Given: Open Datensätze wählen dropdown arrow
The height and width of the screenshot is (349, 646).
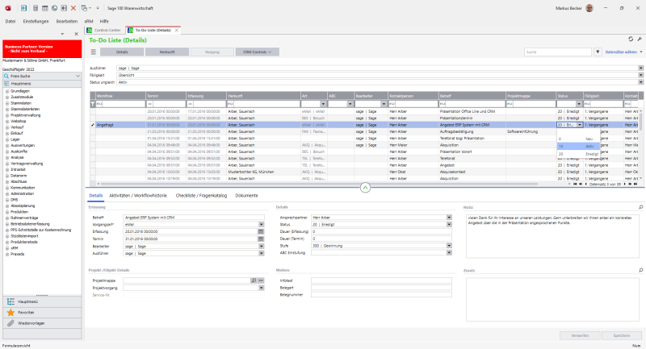Looking at the screenshot, I should [x=641, y=52].
